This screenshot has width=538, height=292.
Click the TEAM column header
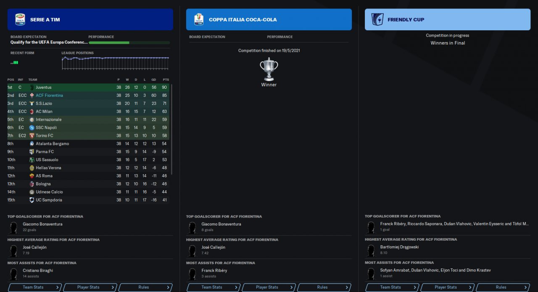pos(33,80)
